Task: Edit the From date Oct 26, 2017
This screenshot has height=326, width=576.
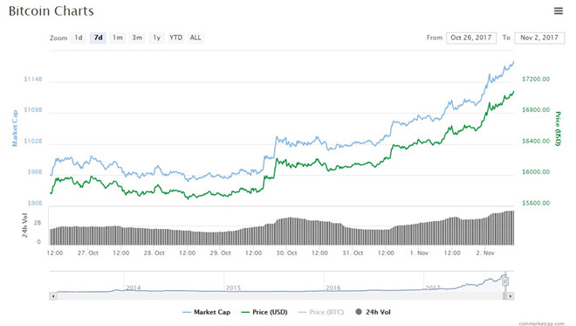Action: (471, 38)
